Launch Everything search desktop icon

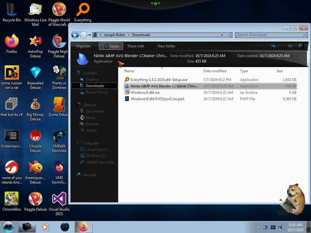pos(83,12)
